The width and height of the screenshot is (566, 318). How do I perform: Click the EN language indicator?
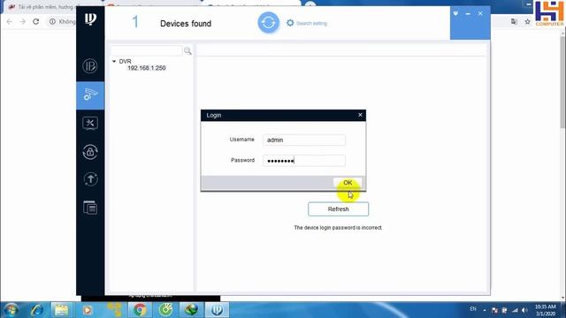[x=473, y=309]
